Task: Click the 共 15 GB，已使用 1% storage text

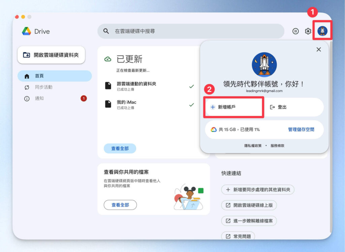Action: (x=239, y=130)
